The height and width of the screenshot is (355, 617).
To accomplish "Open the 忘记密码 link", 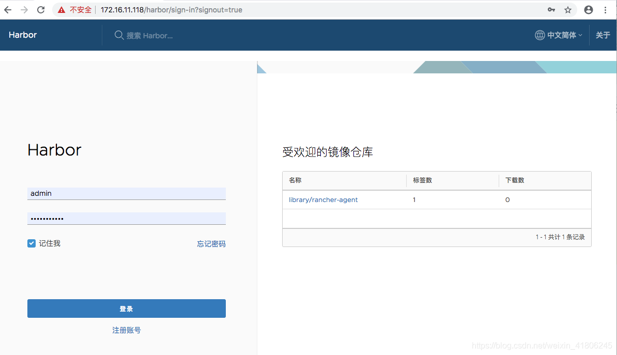I will (211, 243).
